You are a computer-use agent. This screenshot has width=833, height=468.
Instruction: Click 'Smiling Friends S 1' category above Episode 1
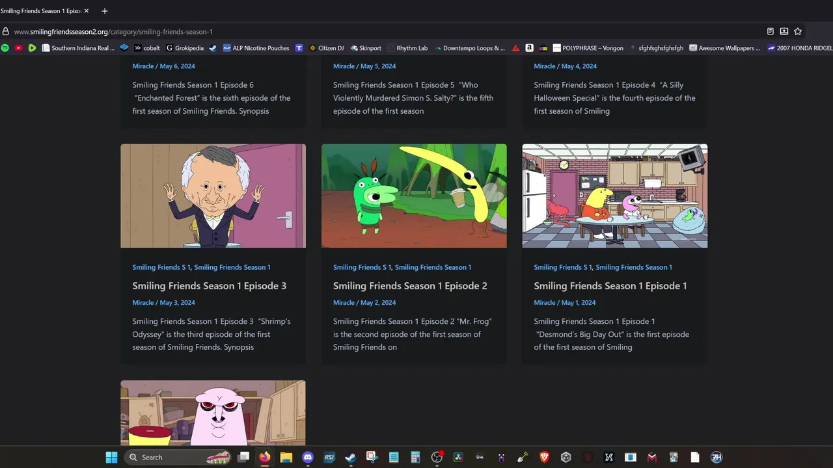pos(563,267)
